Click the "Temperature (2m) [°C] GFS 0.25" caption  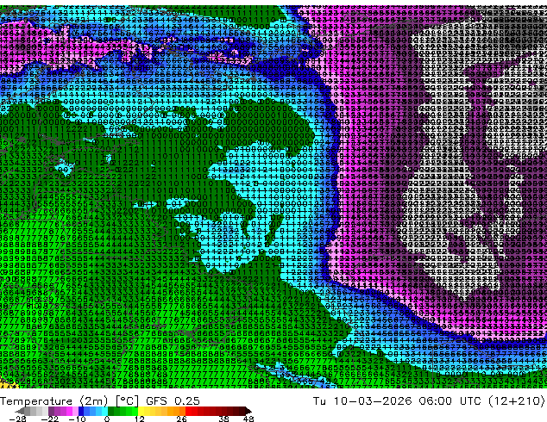tap(100, 401)
